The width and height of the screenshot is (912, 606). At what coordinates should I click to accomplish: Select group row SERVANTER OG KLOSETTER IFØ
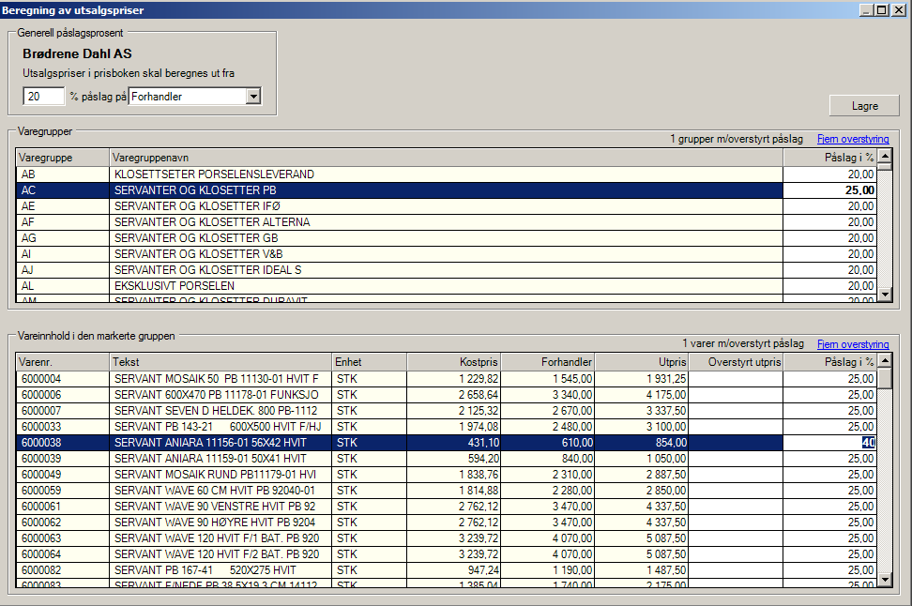[446, 206]
